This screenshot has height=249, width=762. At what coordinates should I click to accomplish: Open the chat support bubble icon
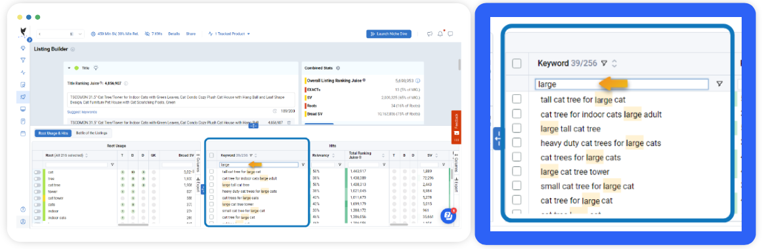pyautogui.click(x=446, y=216)
